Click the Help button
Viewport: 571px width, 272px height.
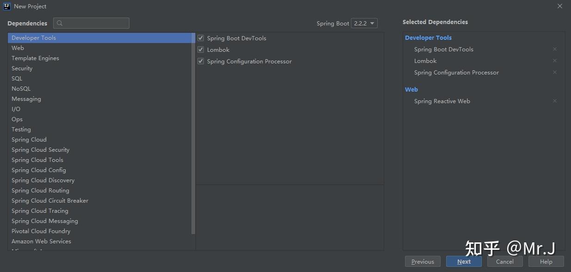(x=546, y=261)
